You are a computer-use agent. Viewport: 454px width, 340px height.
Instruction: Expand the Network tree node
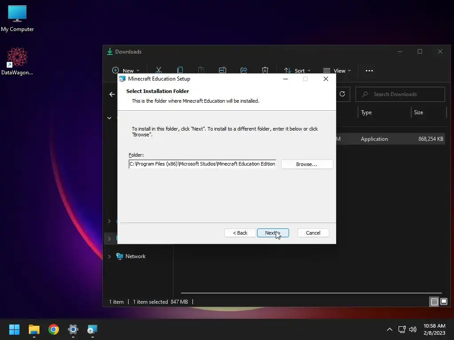tap(109, 256)
